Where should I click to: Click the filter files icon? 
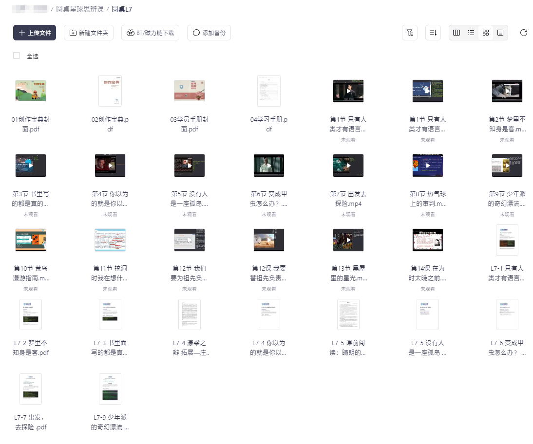(x=410, y=33)
